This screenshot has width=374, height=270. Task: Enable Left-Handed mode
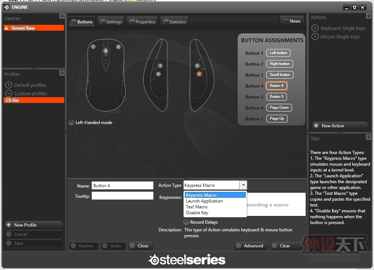coord(71,123)
